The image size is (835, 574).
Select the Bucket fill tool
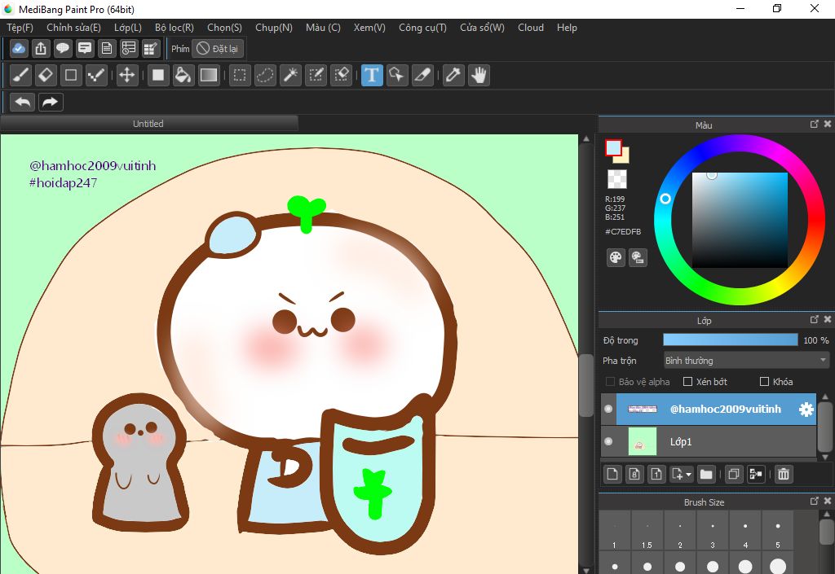tap(183, 76)
